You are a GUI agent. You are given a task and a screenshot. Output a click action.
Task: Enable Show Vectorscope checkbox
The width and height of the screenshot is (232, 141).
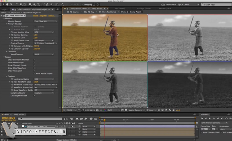click(34, 63)
